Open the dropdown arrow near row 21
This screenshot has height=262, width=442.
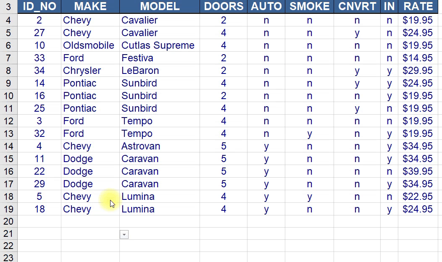(124, 234)
